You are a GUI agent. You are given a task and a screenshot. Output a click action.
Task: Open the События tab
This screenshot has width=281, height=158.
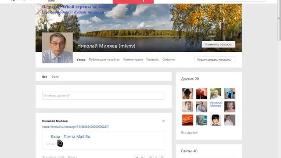(169, 60)
